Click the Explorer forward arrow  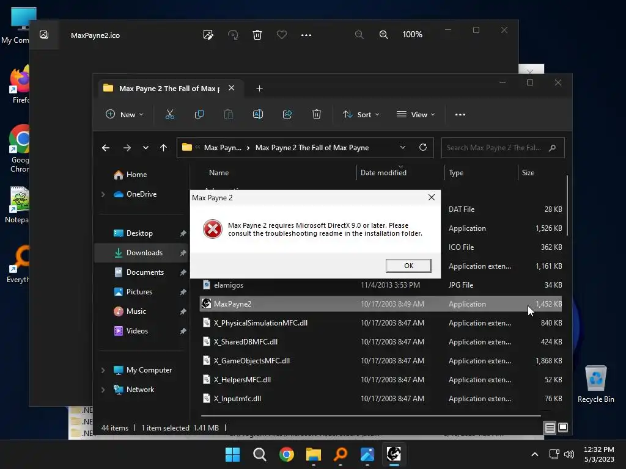coord(127,148)
